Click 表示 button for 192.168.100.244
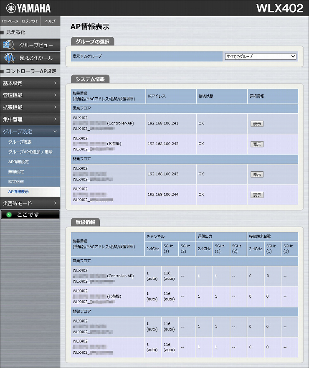Screen dimensions: 309x368 point(257,195)
